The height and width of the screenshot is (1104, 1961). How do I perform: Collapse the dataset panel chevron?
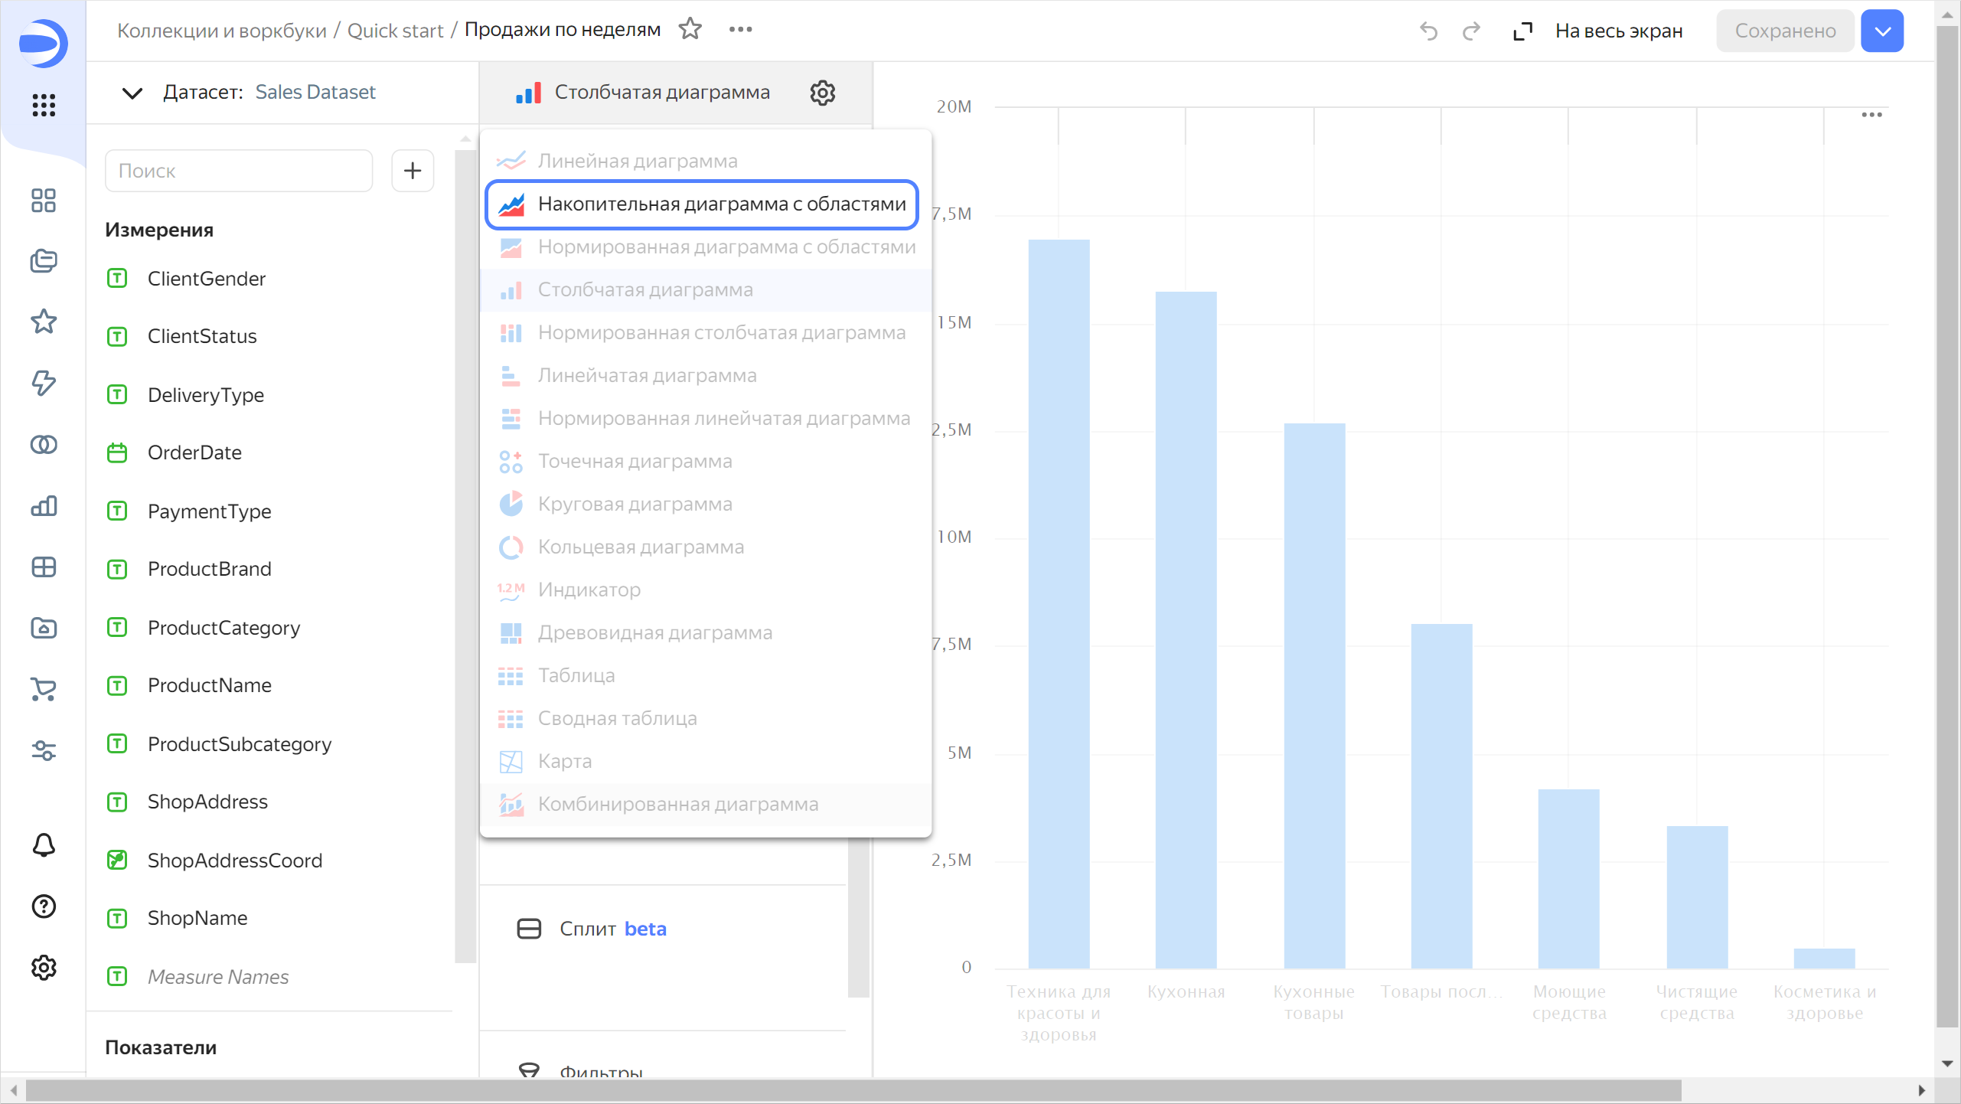click(x=132, y=93)
